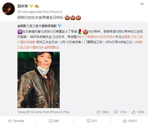Open @电影三生三世十里桃花电影 account link
148x124 pixels.
point(37,26)
